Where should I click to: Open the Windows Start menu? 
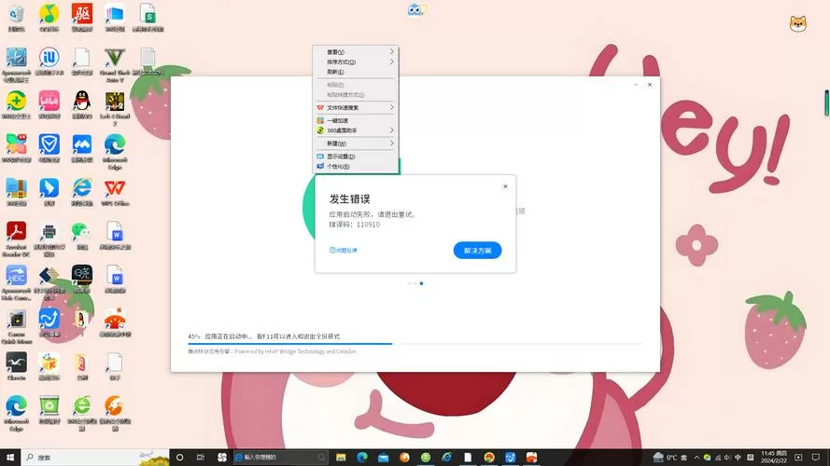[x=10, y=457]
